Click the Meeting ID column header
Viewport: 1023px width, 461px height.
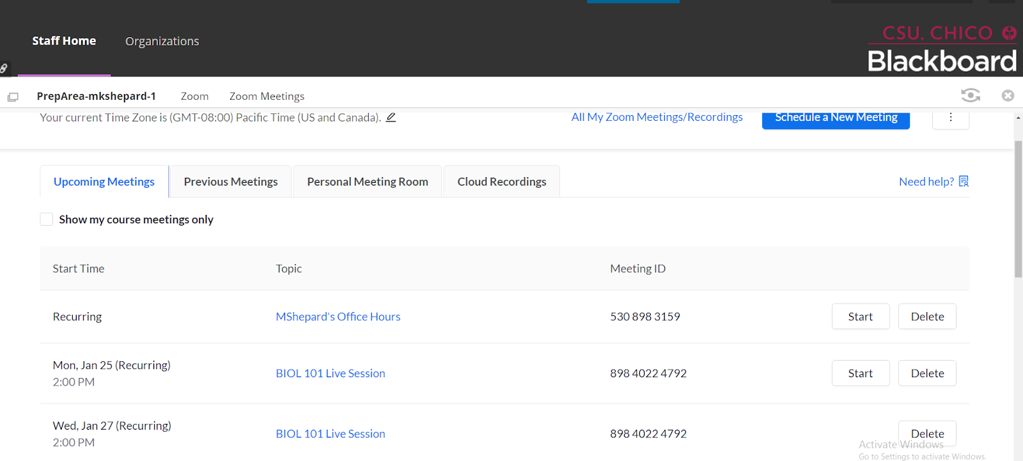638,269
